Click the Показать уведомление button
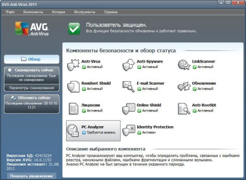Viewport: 246px width, 180px height. [32, 176]
